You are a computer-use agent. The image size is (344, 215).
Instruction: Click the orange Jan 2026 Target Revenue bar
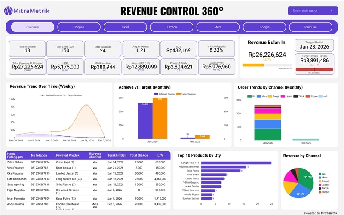point(160,118)
